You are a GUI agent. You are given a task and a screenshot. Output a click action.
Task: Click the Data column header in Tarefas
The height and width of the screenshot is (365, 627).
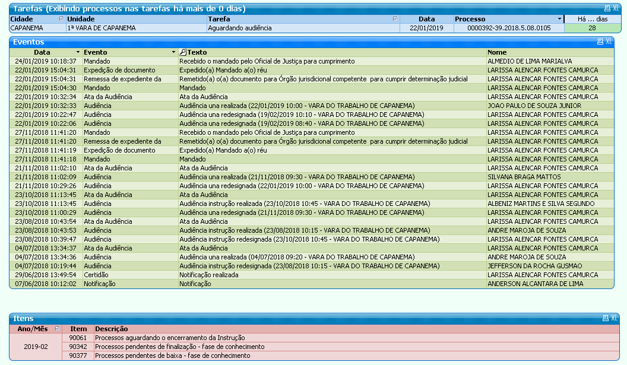click(427, 19)
